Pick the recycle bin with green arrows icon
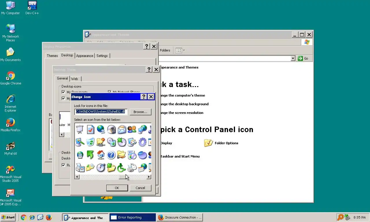The height and width of the screenshot is (222, 370). point(90,142)
